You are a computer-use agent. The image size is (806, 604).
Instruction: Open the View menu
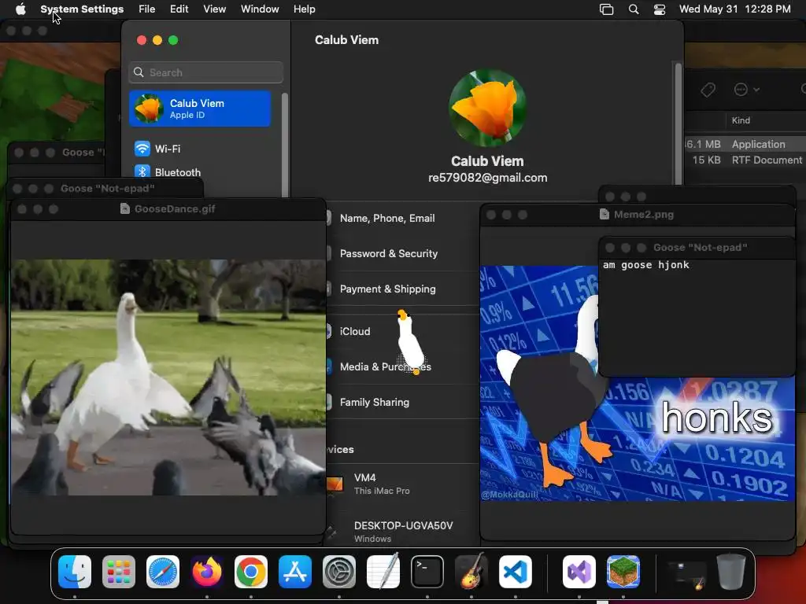(x=214, y=9)
